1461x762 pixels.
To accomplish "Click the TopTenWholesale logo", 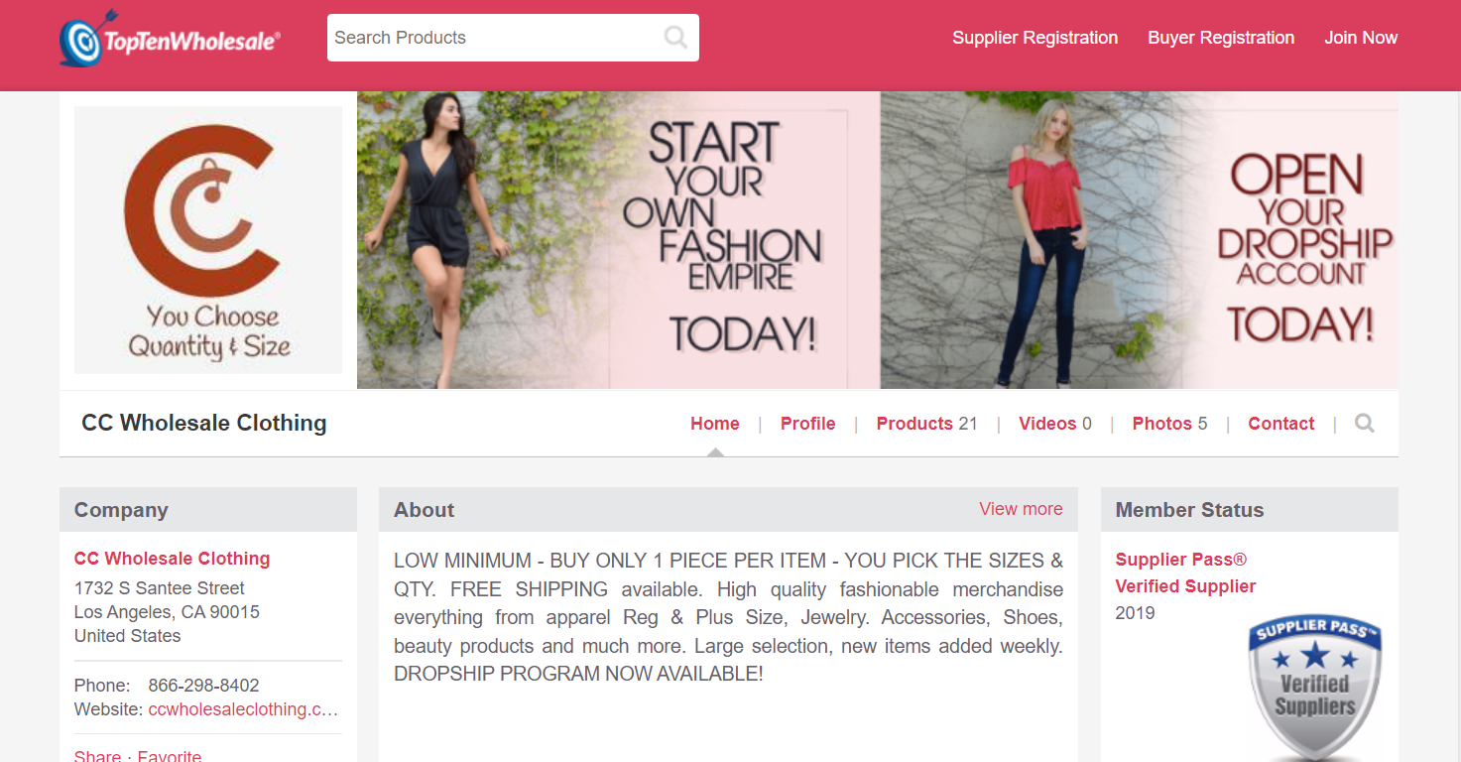I will (x=170, y=39).
